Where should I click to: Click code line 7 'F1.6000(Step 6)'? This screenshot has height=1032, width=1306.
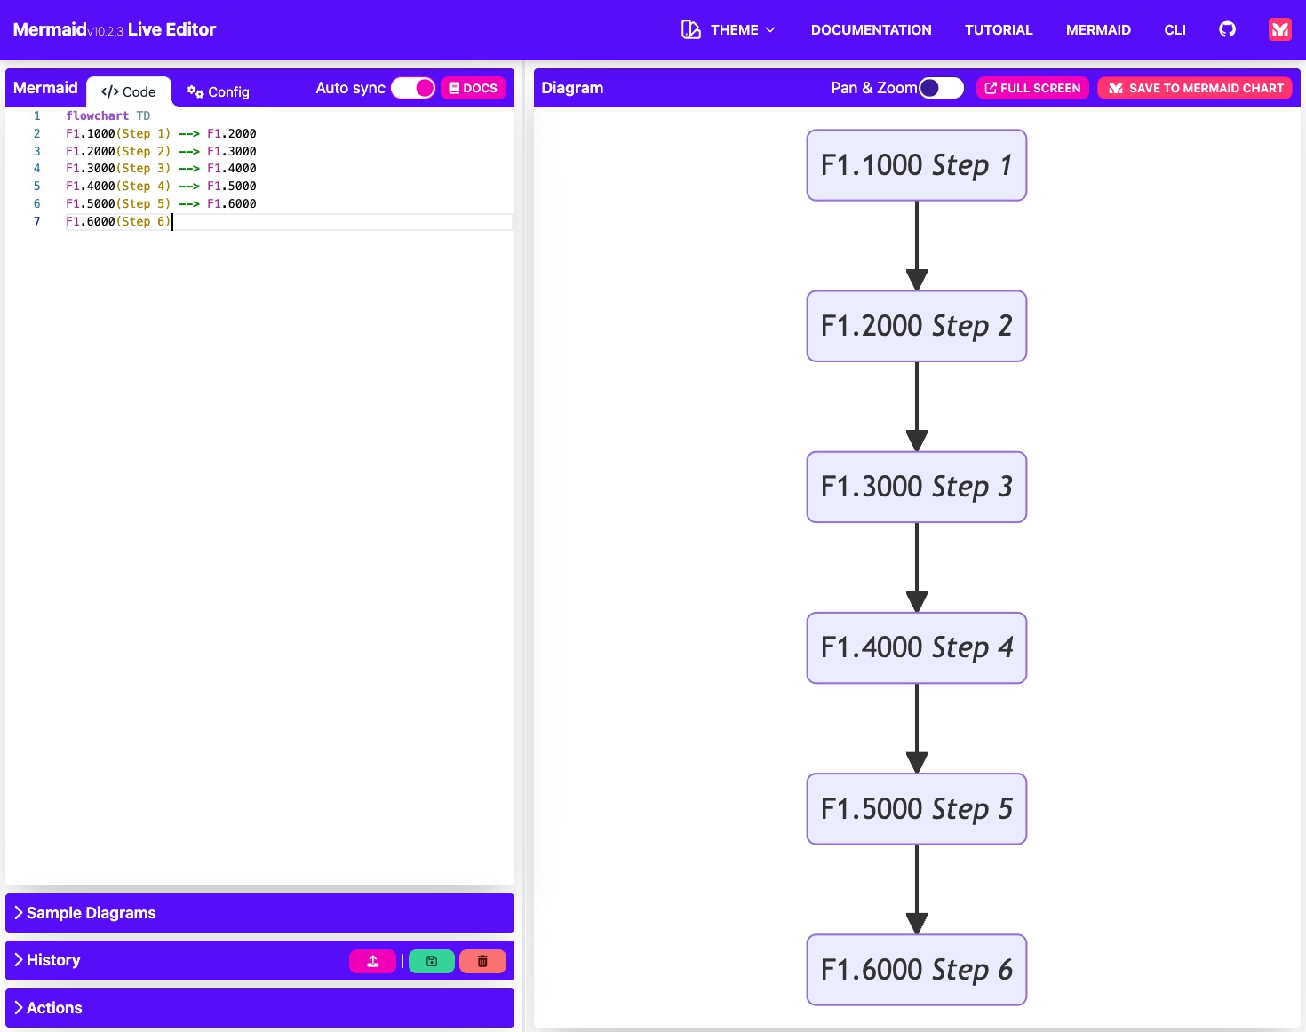pos(118,221)
